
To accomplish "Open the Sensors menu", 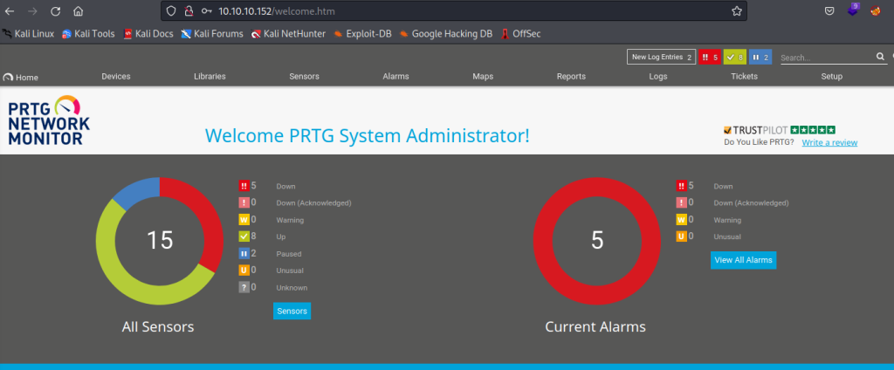I will (304, 77).
